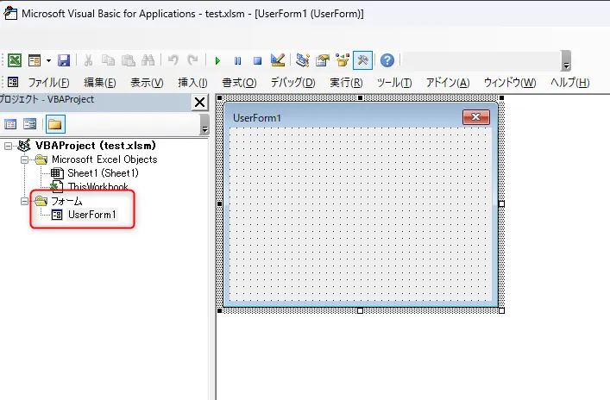Click the VBA application icon in title bar
The height and width of the screenshot is (400, 610).
click(10, 13)
